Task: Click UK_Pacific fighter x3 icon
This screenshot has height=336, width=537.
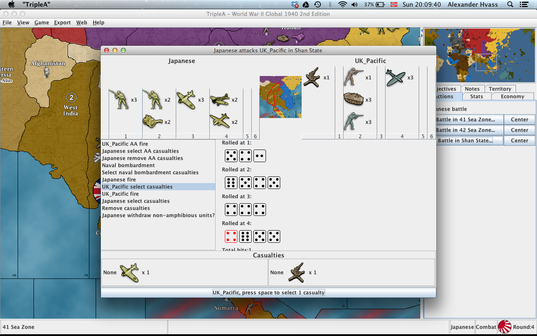Action: click(x=396, y=78)
